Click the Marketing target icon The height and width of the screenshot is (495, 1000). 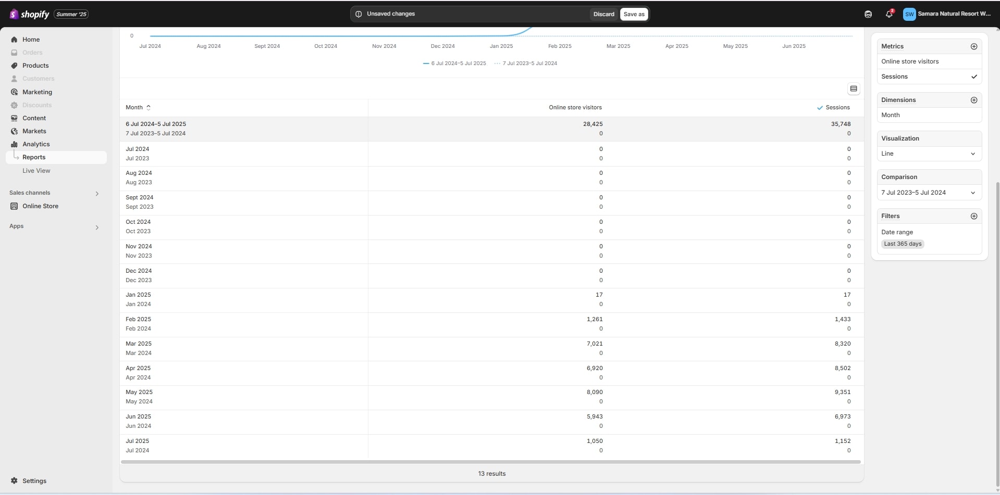tap(14, 92)
